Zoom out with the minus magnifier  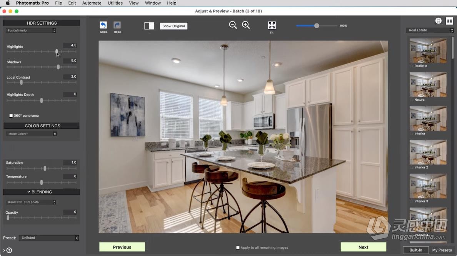point(233,25)
